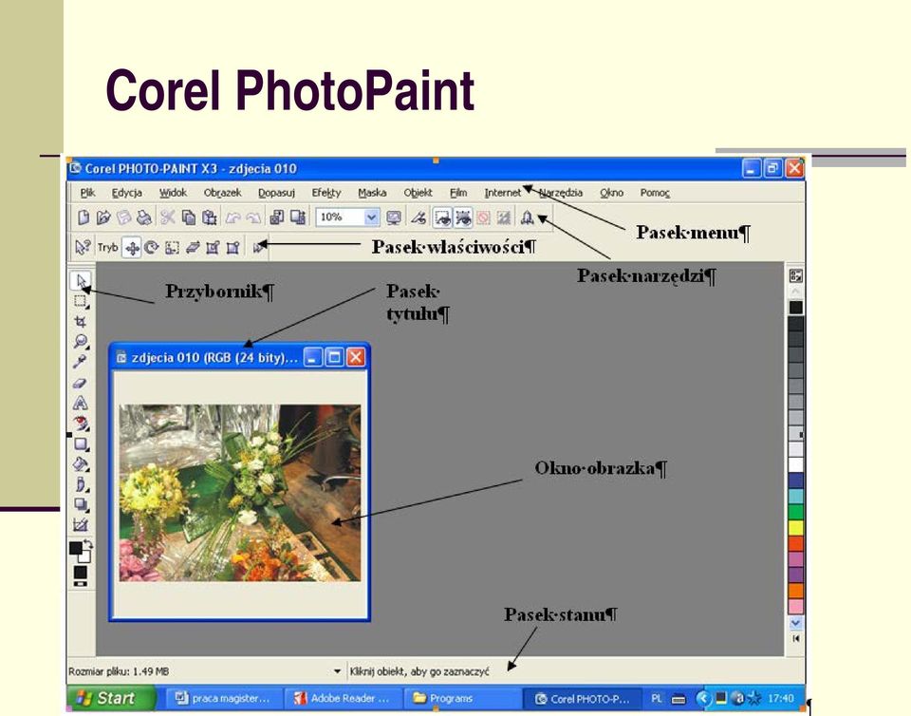Click the What's This help pointer icon

point(83,248)
